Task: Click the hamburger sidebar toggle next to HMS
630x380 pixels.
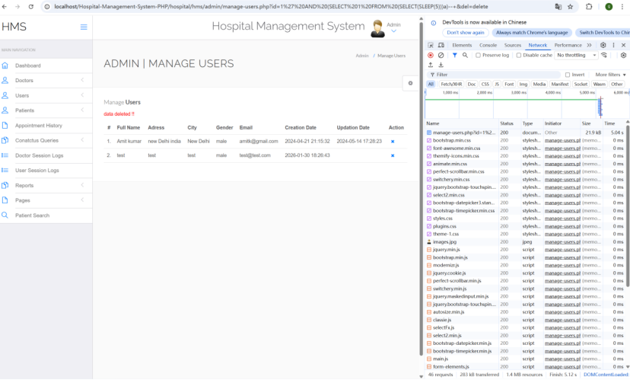Action: (x=84, y=27)
